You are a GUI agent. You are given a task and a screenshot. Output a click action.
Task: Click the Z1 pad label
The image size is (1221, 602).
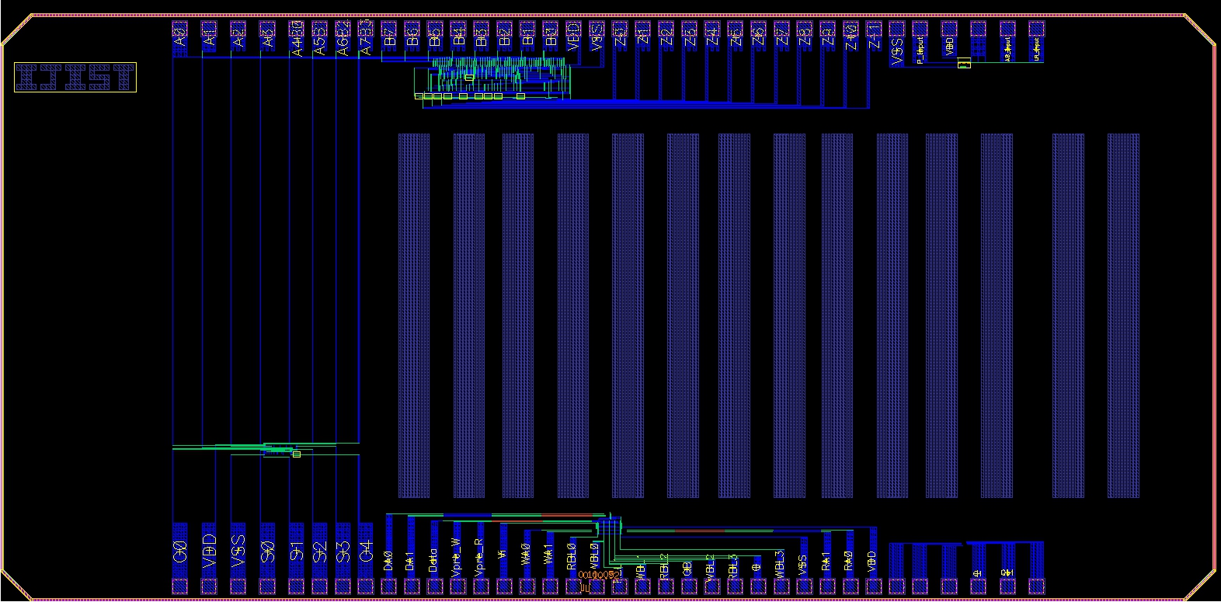(643, 37)
